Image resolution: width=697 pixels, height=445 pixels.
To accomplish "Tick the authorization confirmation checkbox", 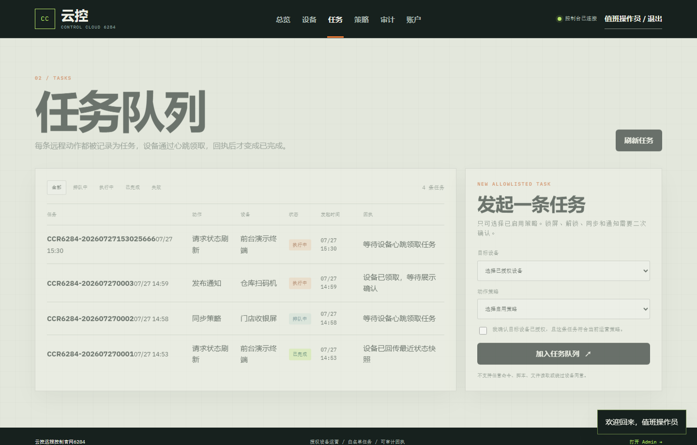I will click(483, 330).
